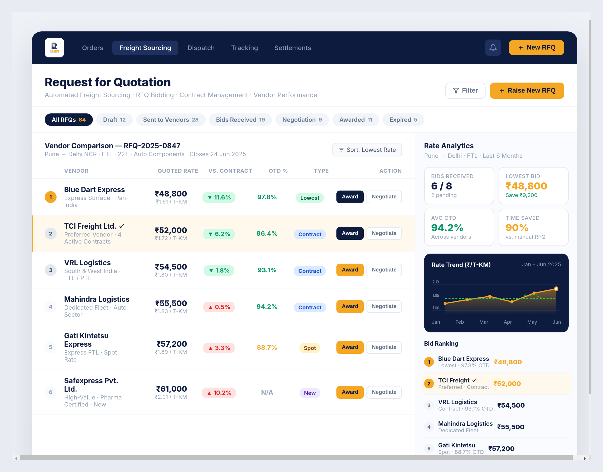Click rank 6 badge in Safexpress row
The image size is (603, 472).
pyautogui.click(x=51, y=392)
